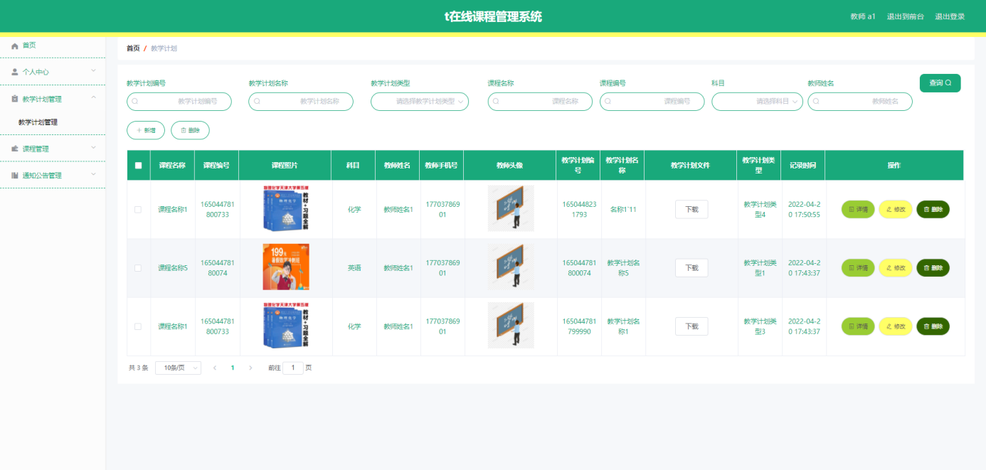Click the 课程名称1 course book cover thumbnail

click(285, 209)
